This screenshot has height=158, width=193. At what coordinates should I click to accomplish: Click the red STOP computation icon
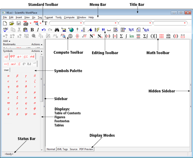tap(71, 36)
